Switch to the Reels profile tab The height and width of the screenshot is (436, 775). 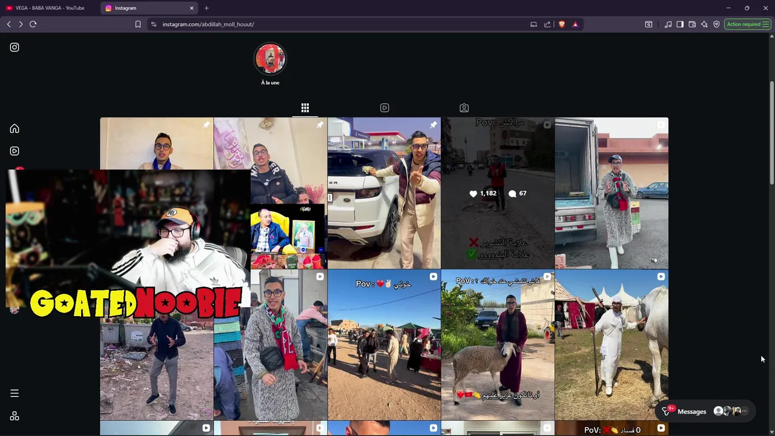[384, 108]
